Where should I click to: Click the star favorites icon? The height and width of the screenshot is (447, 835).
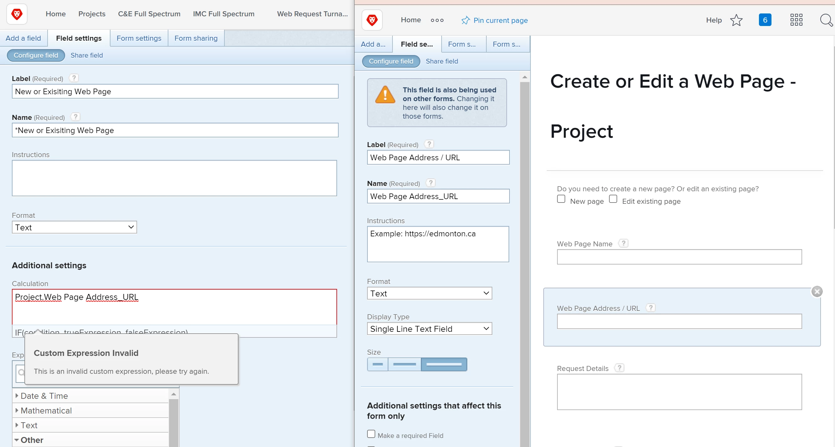736,20
